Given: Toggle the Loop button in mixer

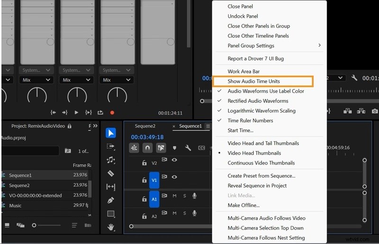Looking at the screenshot, I should pos(100,113).
